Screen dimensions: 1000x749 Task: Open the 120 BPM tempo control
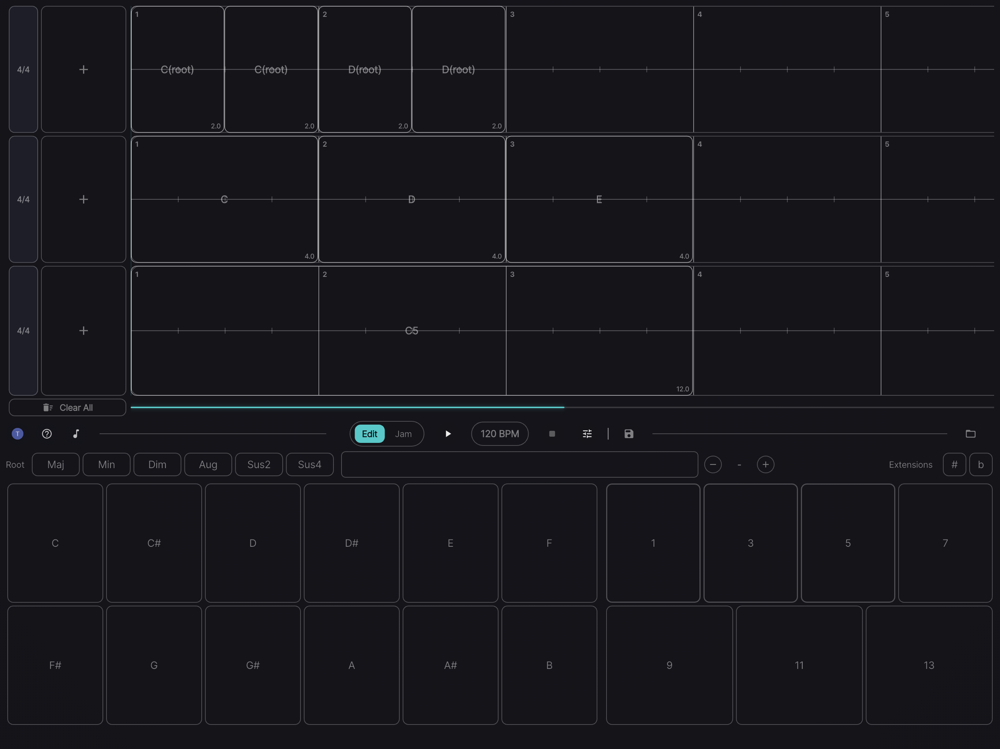click(x=500, y=434)
